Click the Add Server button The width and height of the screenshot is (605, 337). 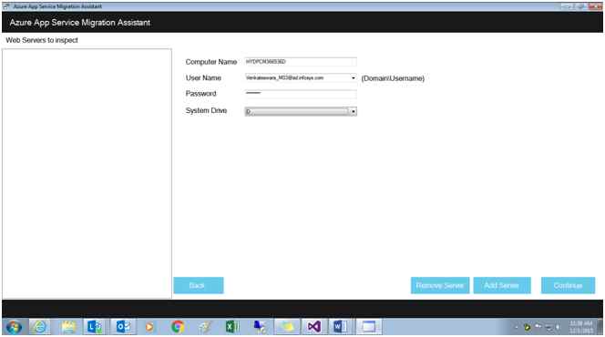pyautogui.click(x=502, y=285)
